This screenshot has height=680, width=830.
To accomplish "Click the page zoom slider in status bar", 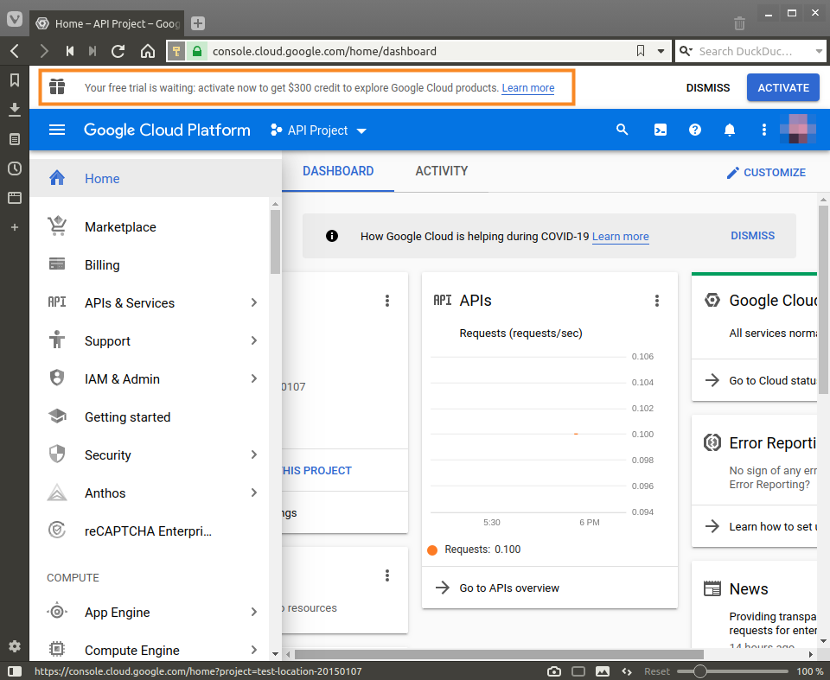I will 732,671.
